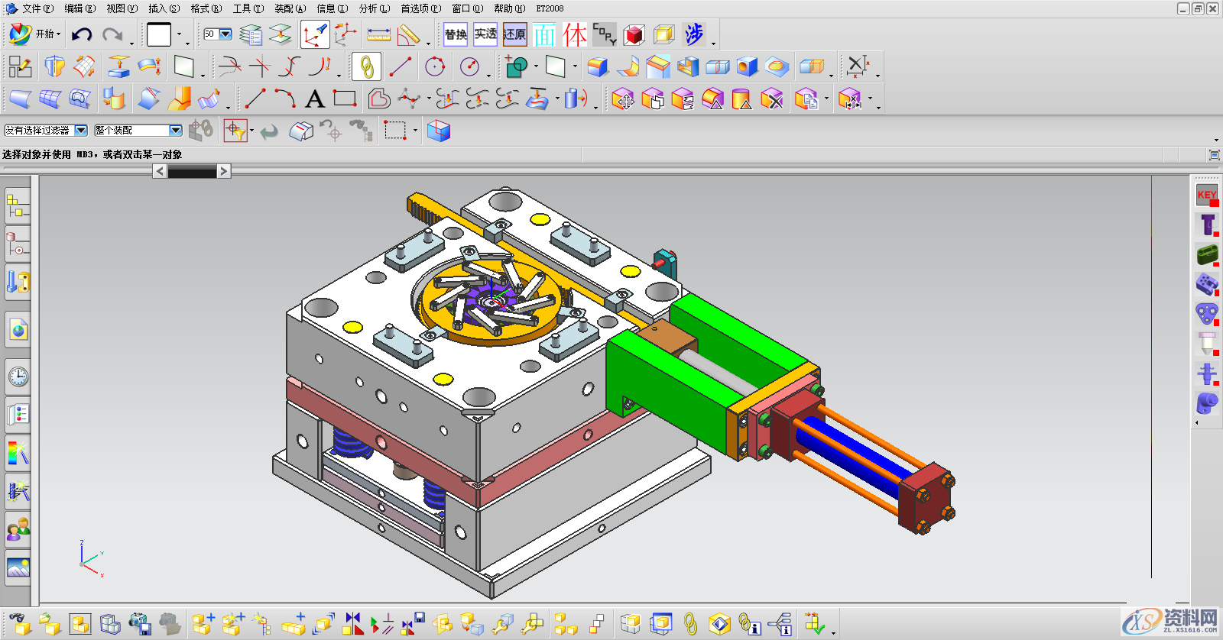Toggle the yellow chain-link associative button

[x=367, y=67]
